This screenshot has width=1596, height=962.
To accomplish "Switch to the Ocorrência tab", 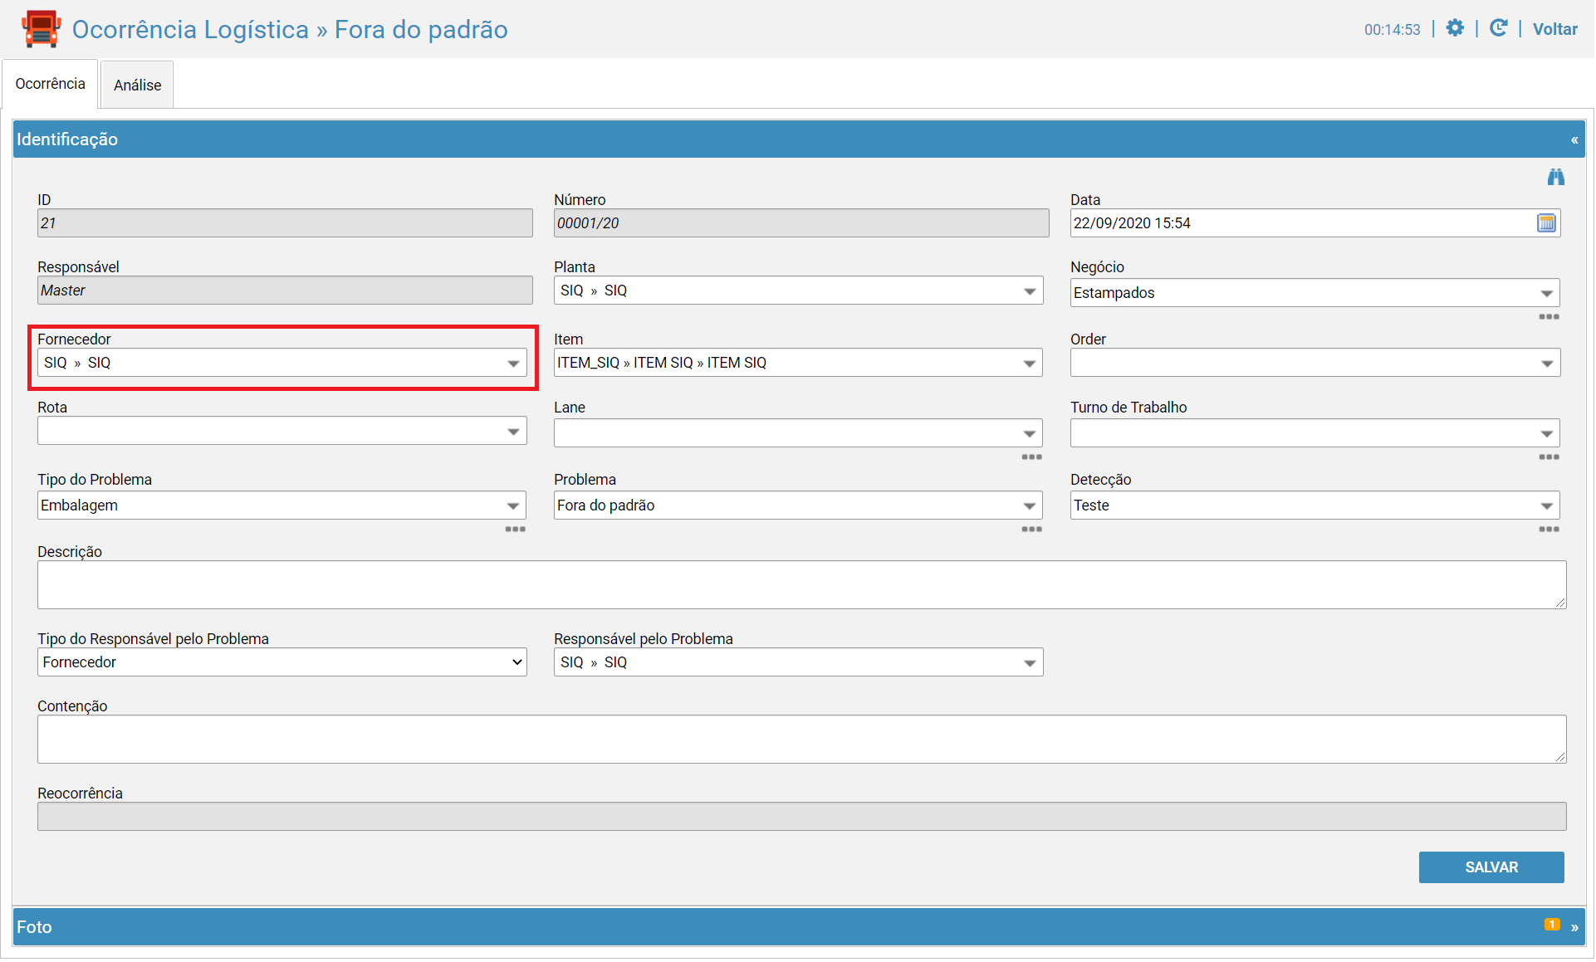I will point(50,84).
